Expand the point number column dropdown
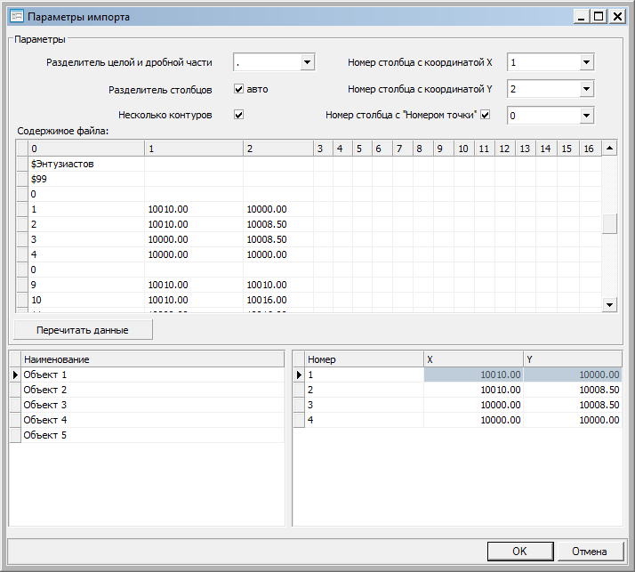Screen dimensions: 635x572 [x=586, y=116]
